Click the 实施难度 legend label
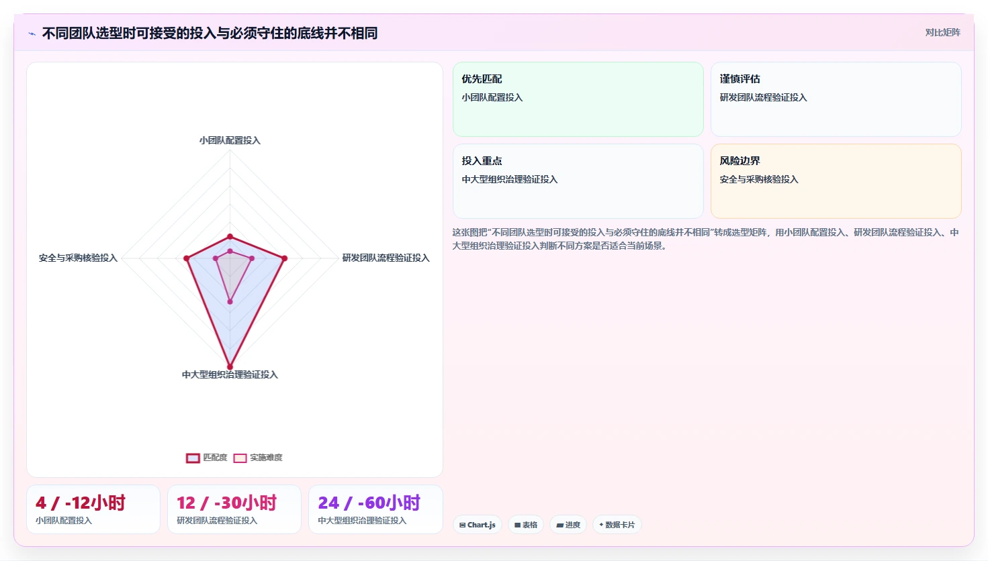The height and width of the screenshot is (561, 988). pos(266,458)
